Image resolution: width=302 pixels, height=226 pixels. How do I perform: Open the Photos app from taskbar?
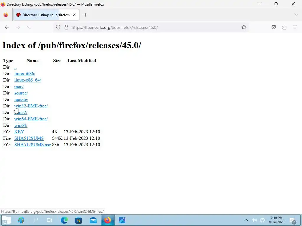(x=122, y=220)
